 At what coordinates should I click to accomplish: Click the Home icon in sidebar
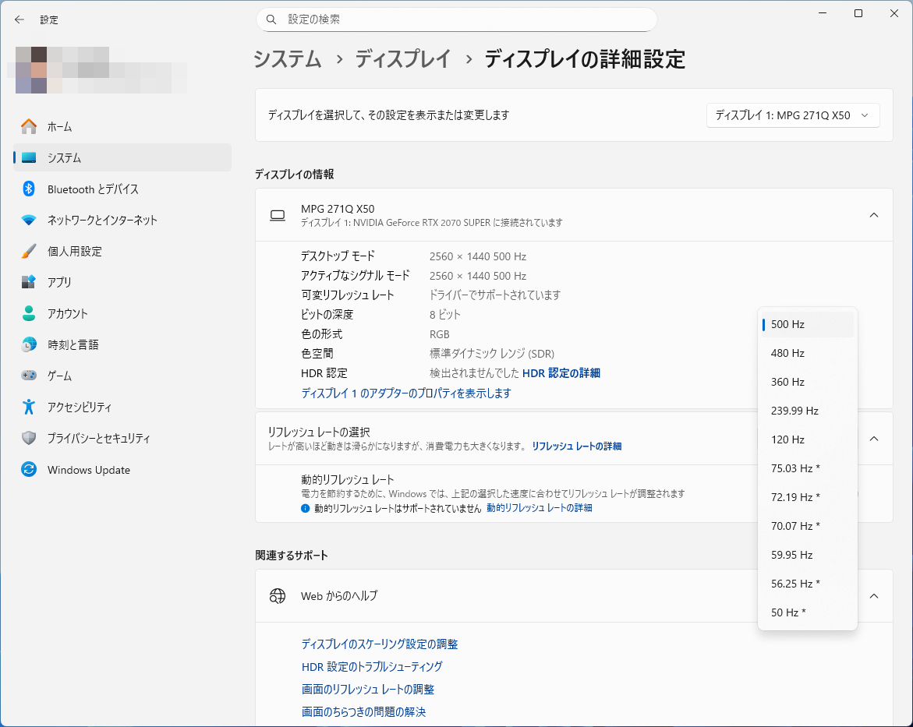click(29, 126)
